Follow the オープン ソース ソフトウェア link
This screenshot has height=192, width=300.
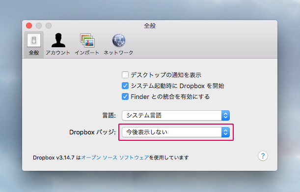point(115,158)
